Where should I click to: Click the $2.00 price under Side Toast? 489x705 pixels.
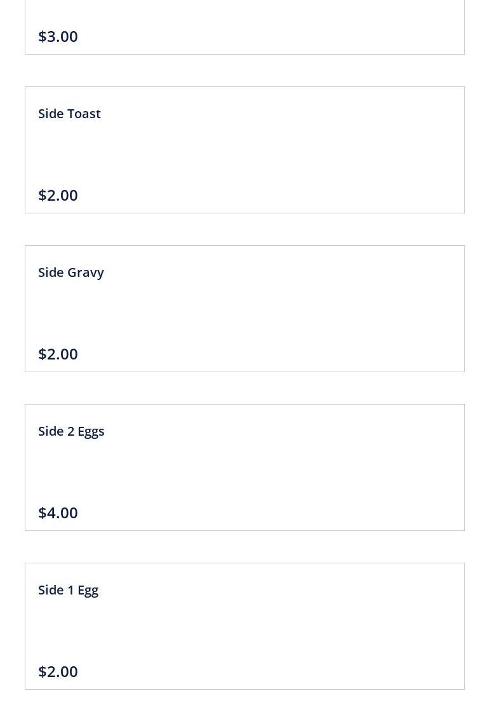(x=58, y=195)
